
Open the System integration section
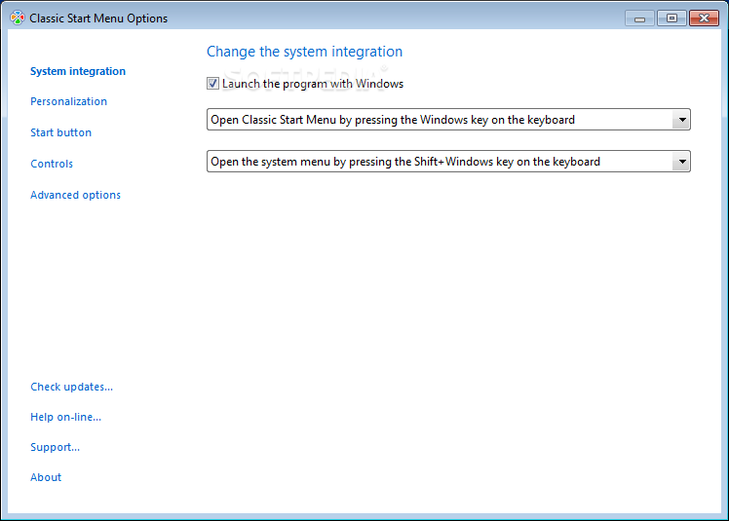[78, 71]
